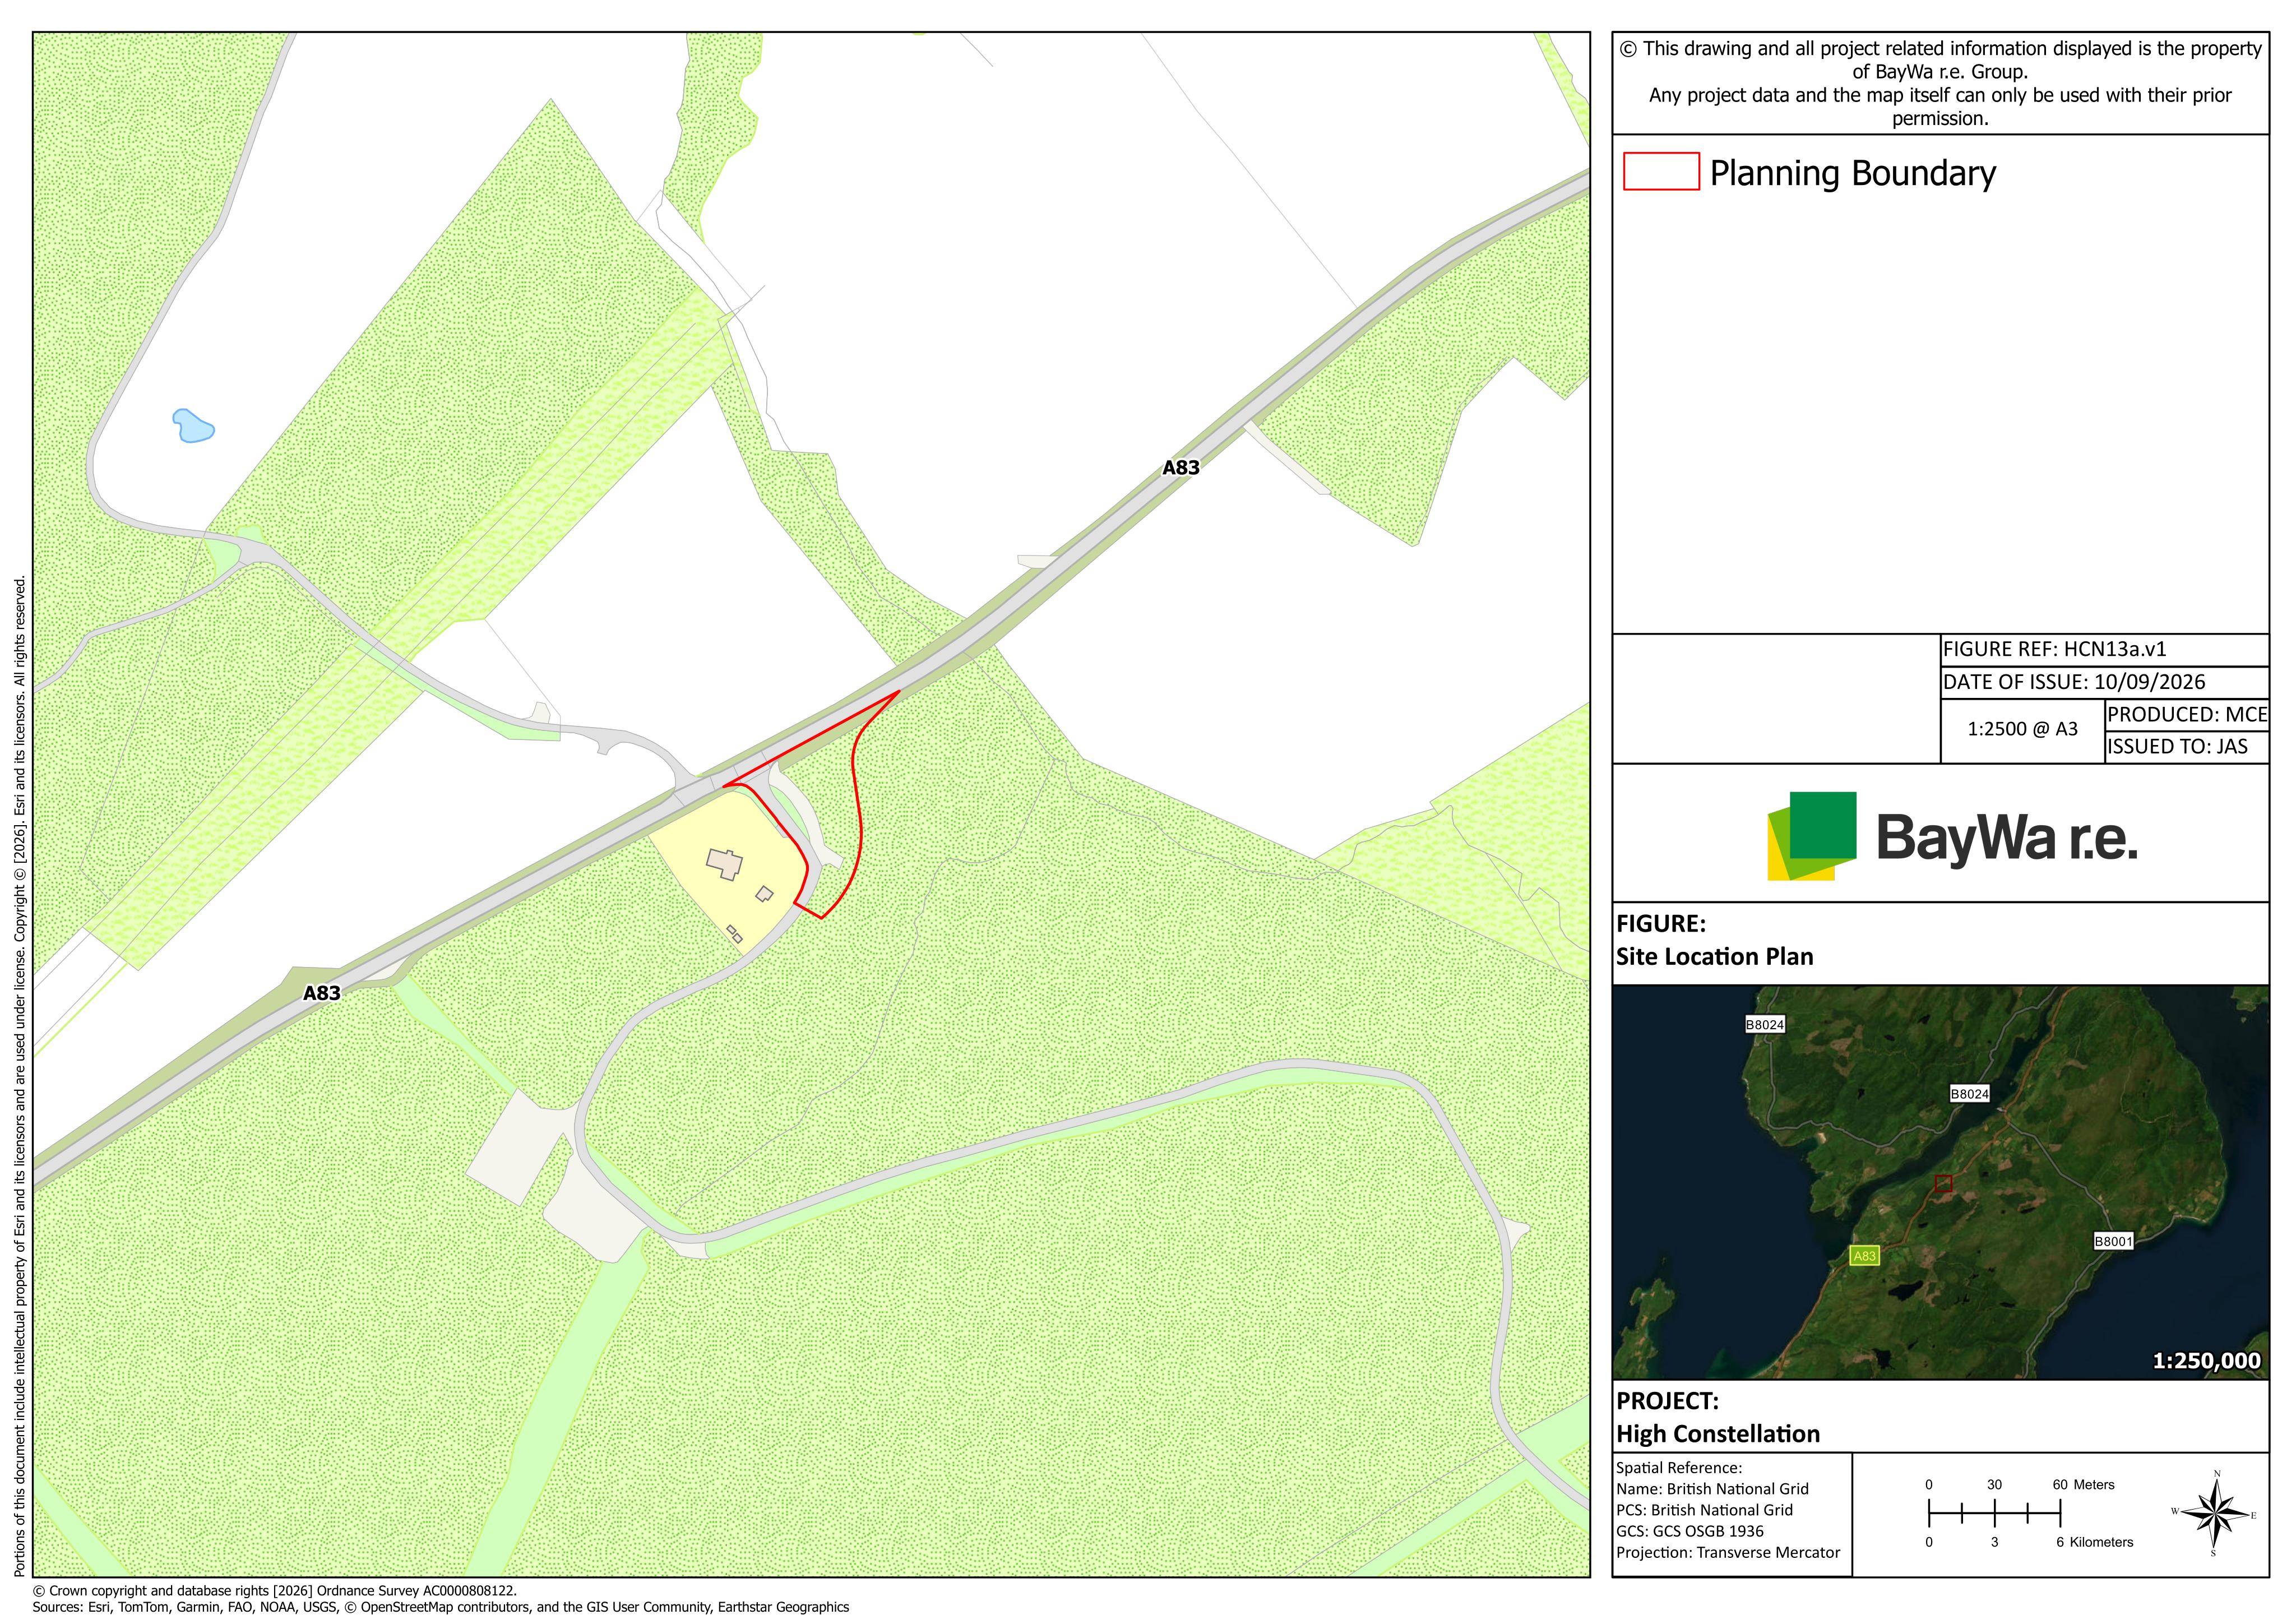Viewport: 2296px width, 1624px height.
Task: Click the ISSUED TO: JAS cell
Action: tap(2186, 747)
